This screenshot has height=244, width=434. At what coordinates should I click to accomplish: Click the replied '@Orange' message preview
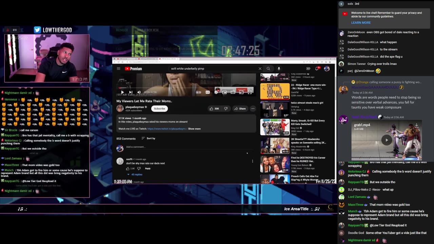387,82
